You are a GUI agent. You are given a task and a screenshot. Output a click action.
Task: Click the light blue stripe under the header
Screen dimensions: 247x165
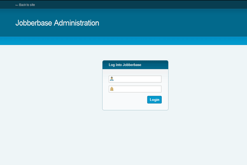tap(123, 40)
